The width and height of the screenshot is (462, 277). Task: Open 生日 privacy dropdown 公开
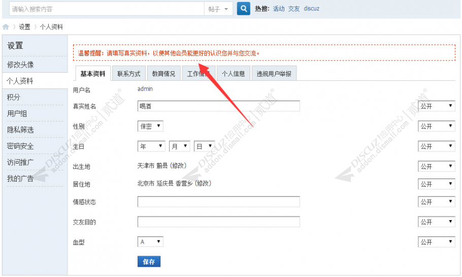coord(437,146)
